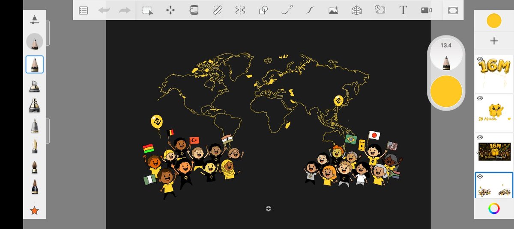The width and height of the screenshot is (514, 229).
Task: Tap the small circular marker below the map
Action: point(269,208)
